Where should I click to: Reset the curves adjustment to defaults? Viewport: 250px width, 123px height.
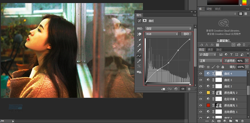point(176,89)
